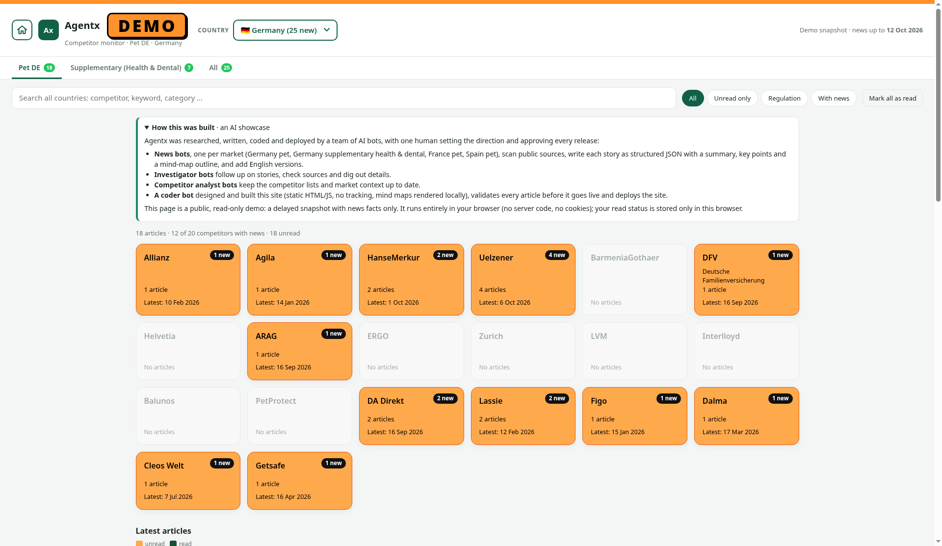Viewport: 942px width, 546px height.
Task: Open the Germany country dropdown
Action: 285,30
